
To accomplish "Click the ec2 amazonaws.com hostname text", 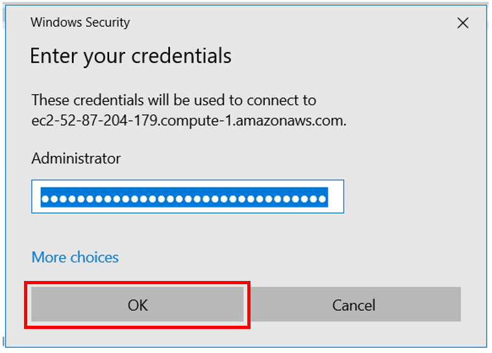I will (x=188, y=121).
